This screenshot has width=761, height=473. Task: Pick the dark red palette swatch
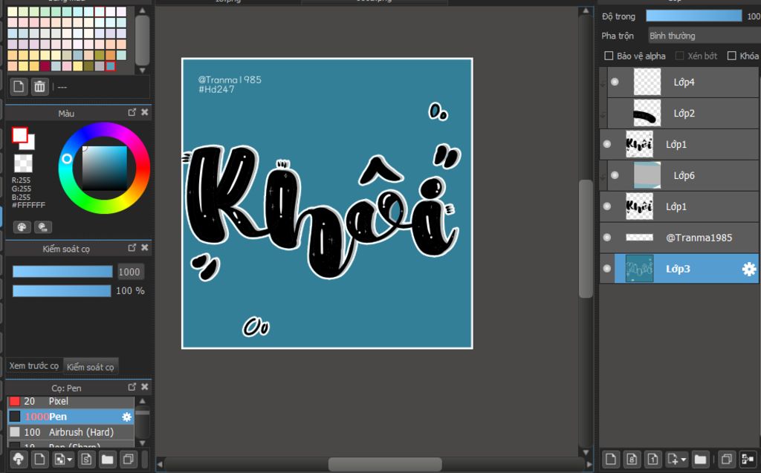45,65
